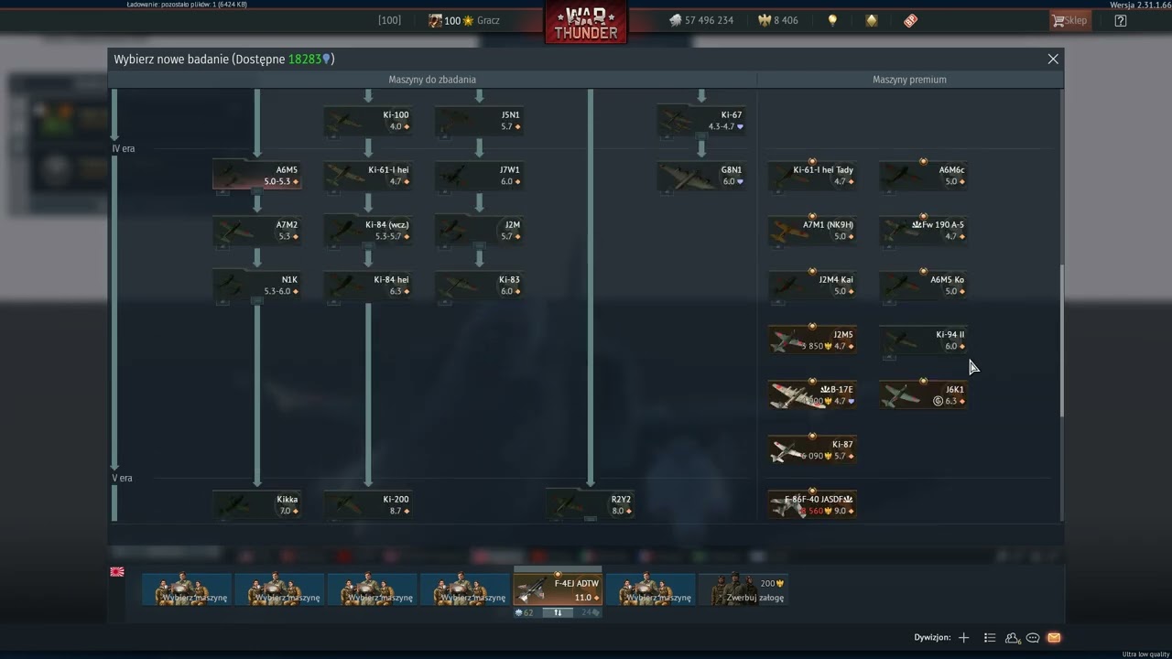
Task: Select premium J6K1 card
Action: click(923, 395)
